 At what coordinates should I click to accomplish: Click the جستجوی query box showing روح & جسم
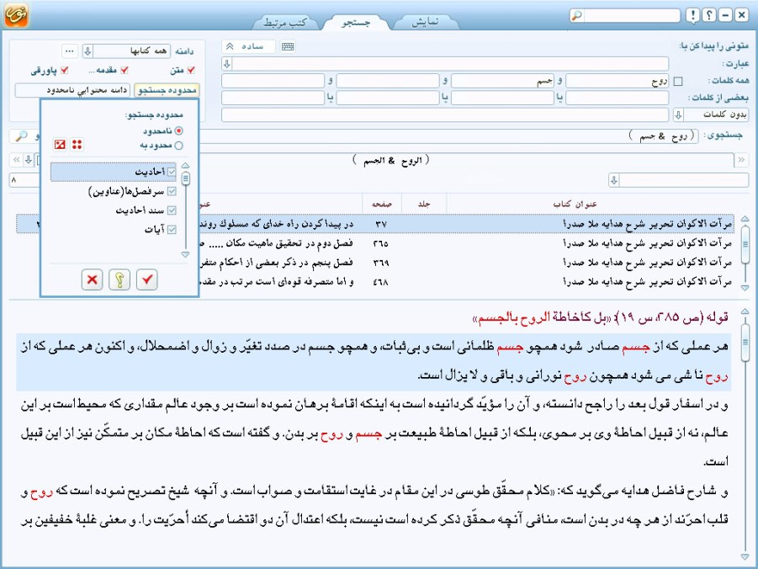click(x=449, y=136)
